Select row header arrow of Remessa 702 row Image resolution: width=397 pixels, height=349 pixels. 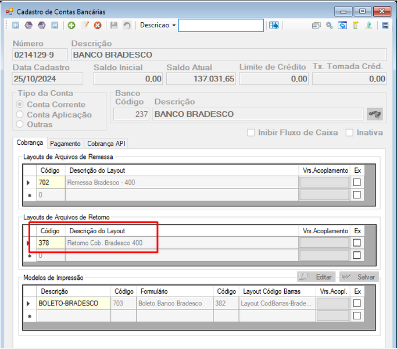tap(30, 182)
